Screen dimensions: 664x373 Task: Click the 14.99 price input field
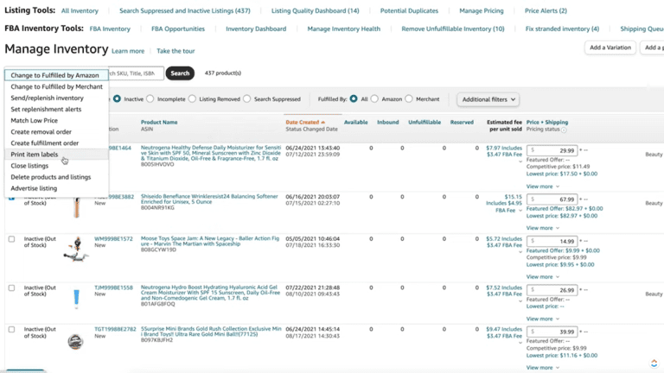click(552, 241)
